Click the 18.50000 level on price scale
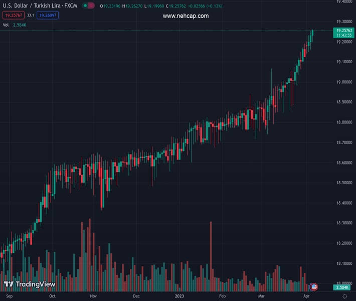This screenshot has width=356, height=301. click(344, 183)
